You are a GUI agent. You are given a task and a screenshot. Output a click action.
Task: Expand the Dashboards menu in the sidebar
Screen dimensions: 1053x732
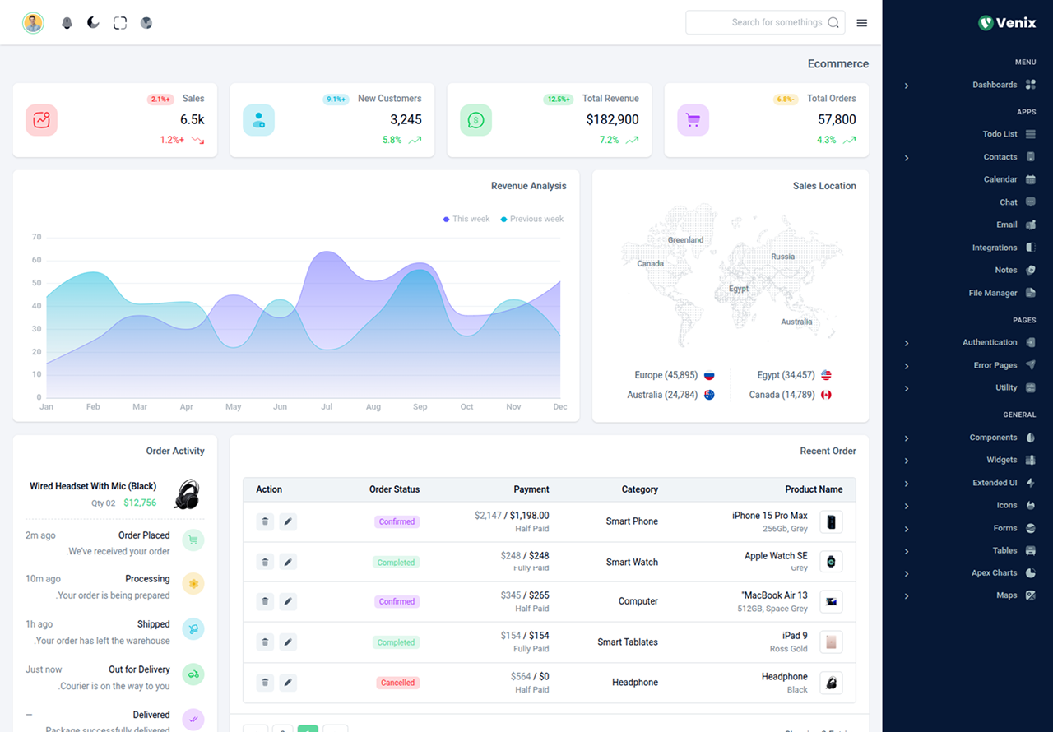click(x=995, y=85)
